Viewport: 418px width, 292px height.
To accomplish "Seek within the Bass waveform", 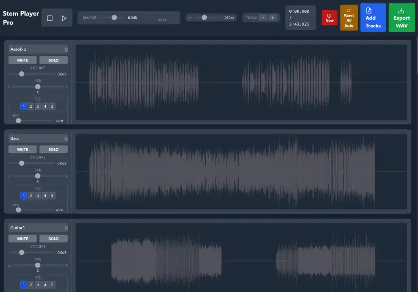I will [x=241, y=172].
